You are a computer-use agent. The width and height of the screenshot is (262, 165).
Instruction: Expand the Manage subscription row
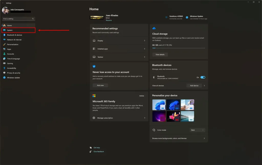(x=119, y=118)
